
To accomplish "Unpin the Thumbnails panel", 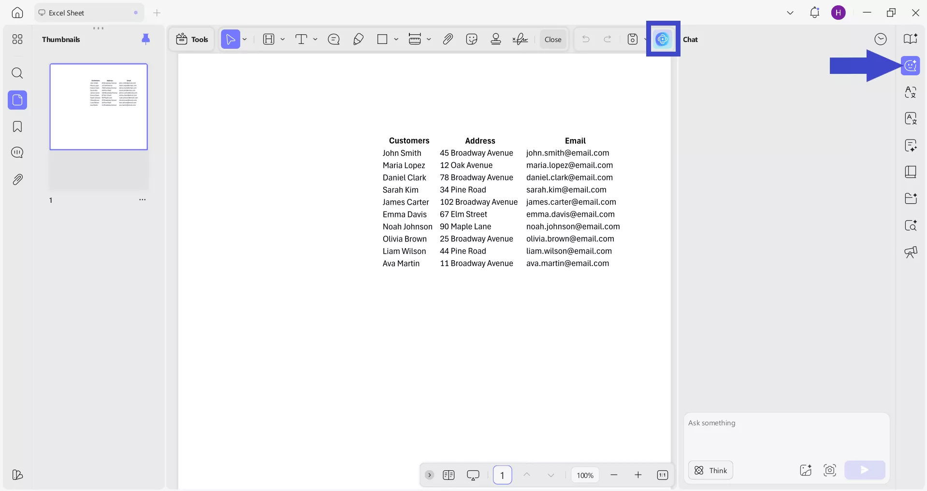I will pos(145,39).
